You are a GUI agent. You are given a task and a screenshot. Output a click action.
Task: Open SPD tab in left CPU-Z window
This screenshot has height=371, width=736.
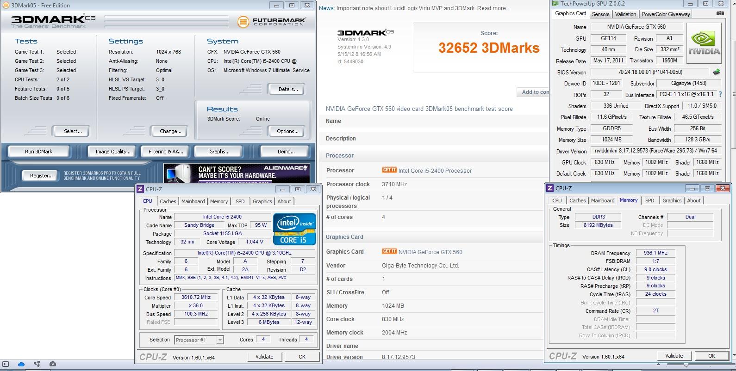[x=240, y=201]
